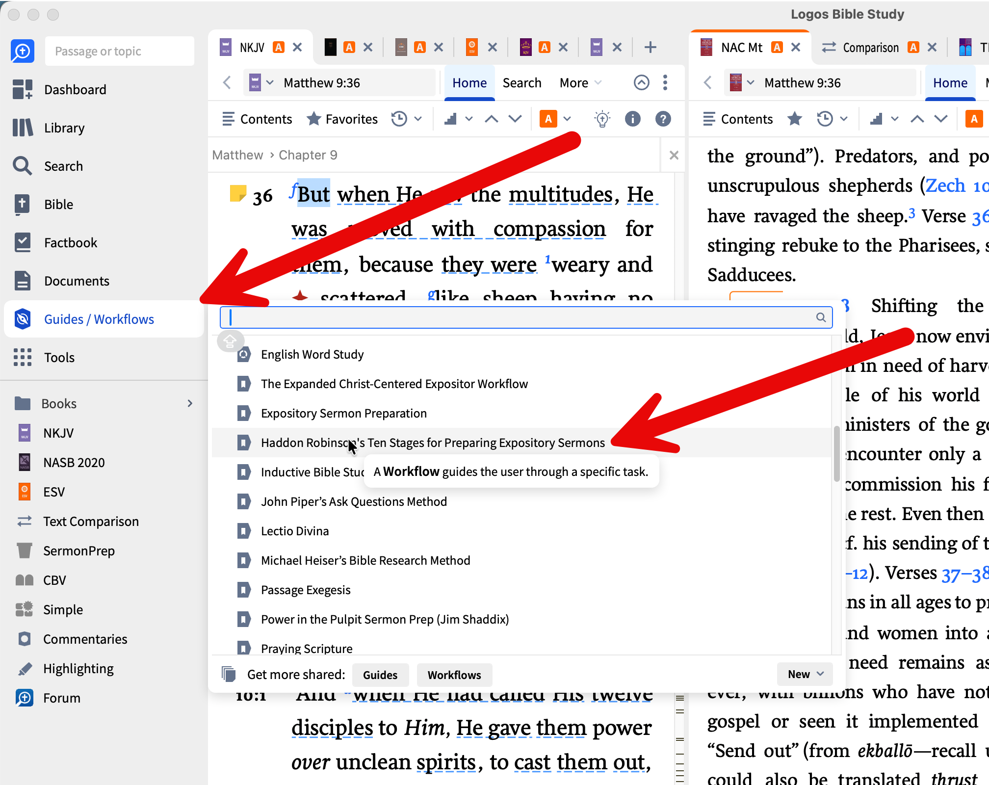Open the New dropdown button
This screenshot has width=989, height=785.
[x=805, y=674]
